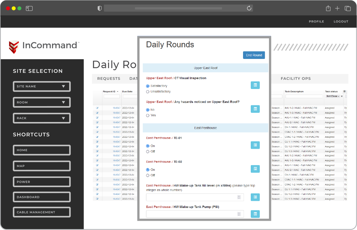Image resolution: width=357 pixels, height=230 pixels.
Task: Click notes icon next to HW Make-up Tank Pump
Action: (x=255, y=214)
